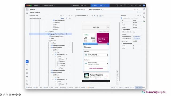The height and width of the screenshot is (96, 171).
Task: Collapse the Recomposition section in Attributes
Action: [122, 43]
